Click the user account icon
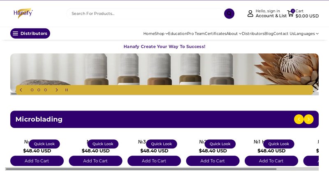The height and width of the screenshot is (185, 329). (x=250, y=14)
